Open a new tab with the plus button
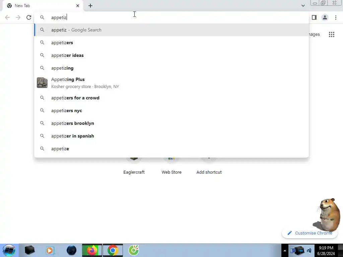 [90, 6]
